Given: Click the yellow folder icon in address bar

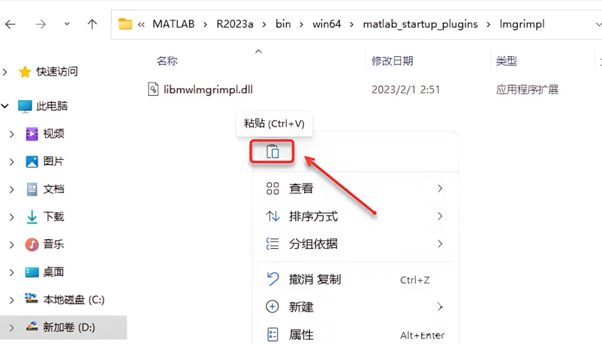Looking at the screenshot, I should click(x=125, y=24).
